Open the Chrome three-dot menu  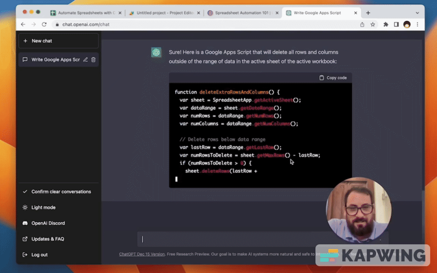point(417,25)
